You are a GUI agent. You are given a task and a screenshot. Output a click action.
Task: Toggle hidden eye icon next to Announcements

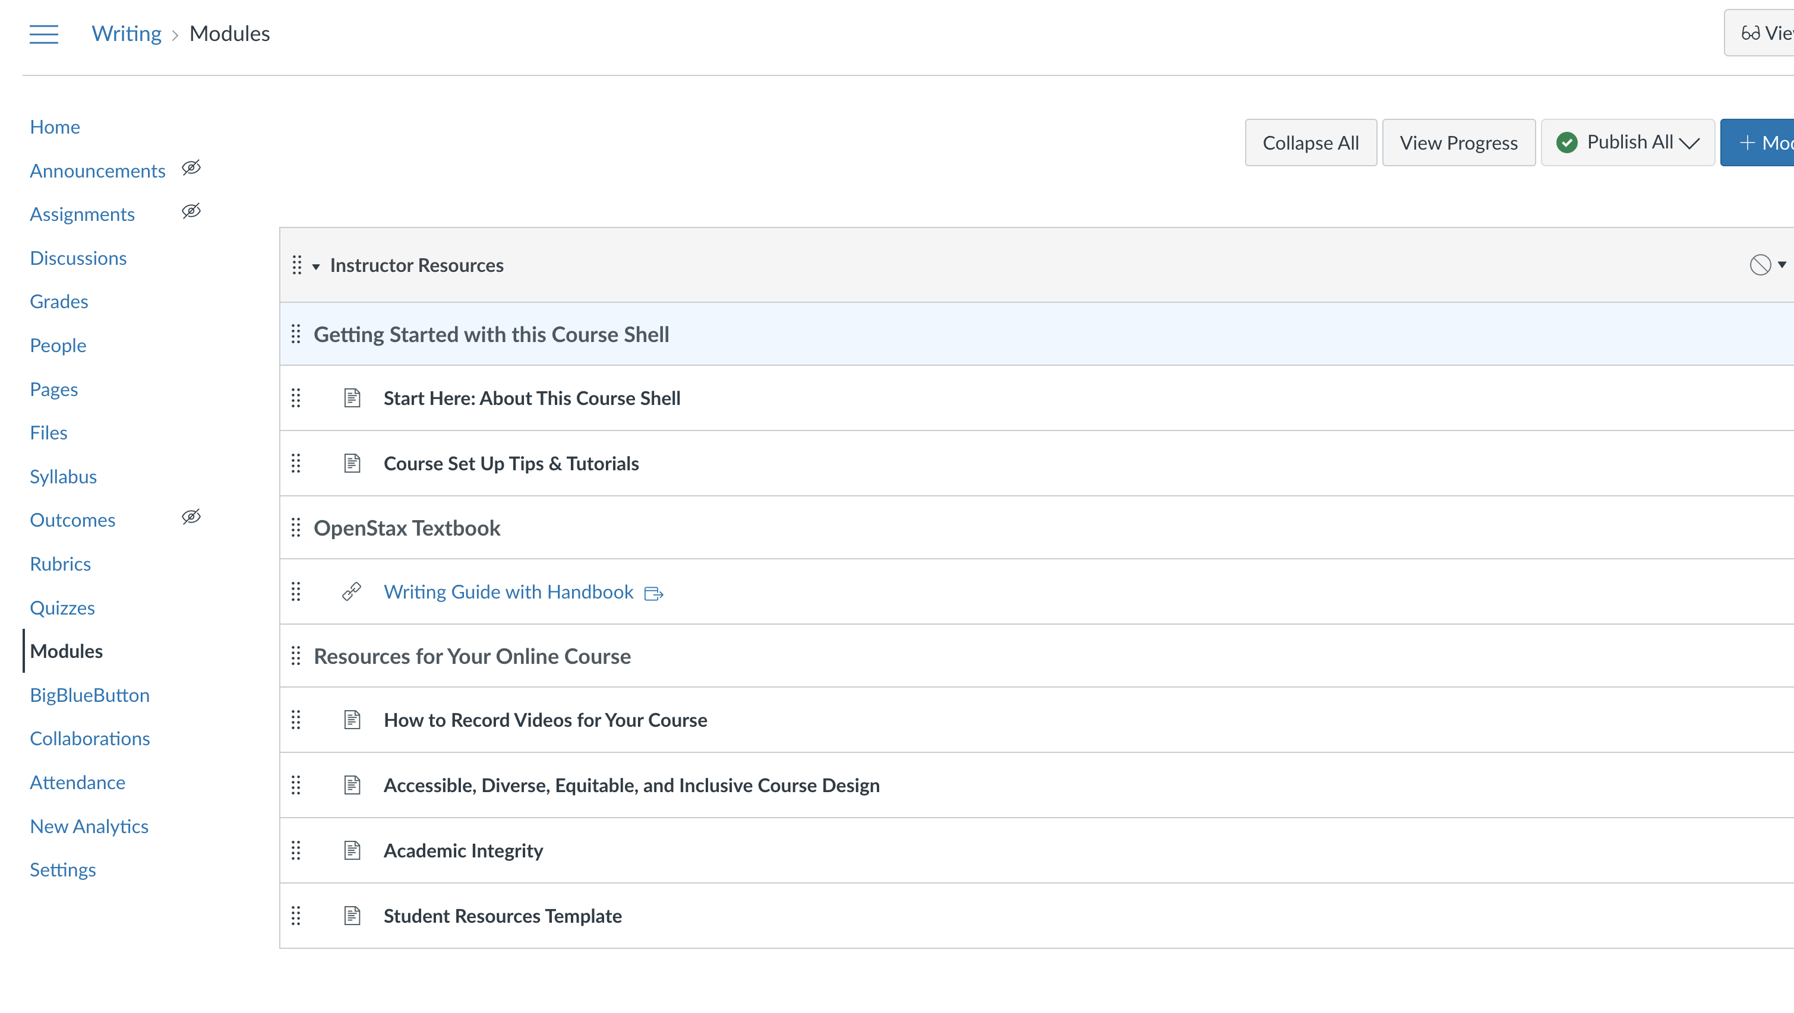click(191, 168)
